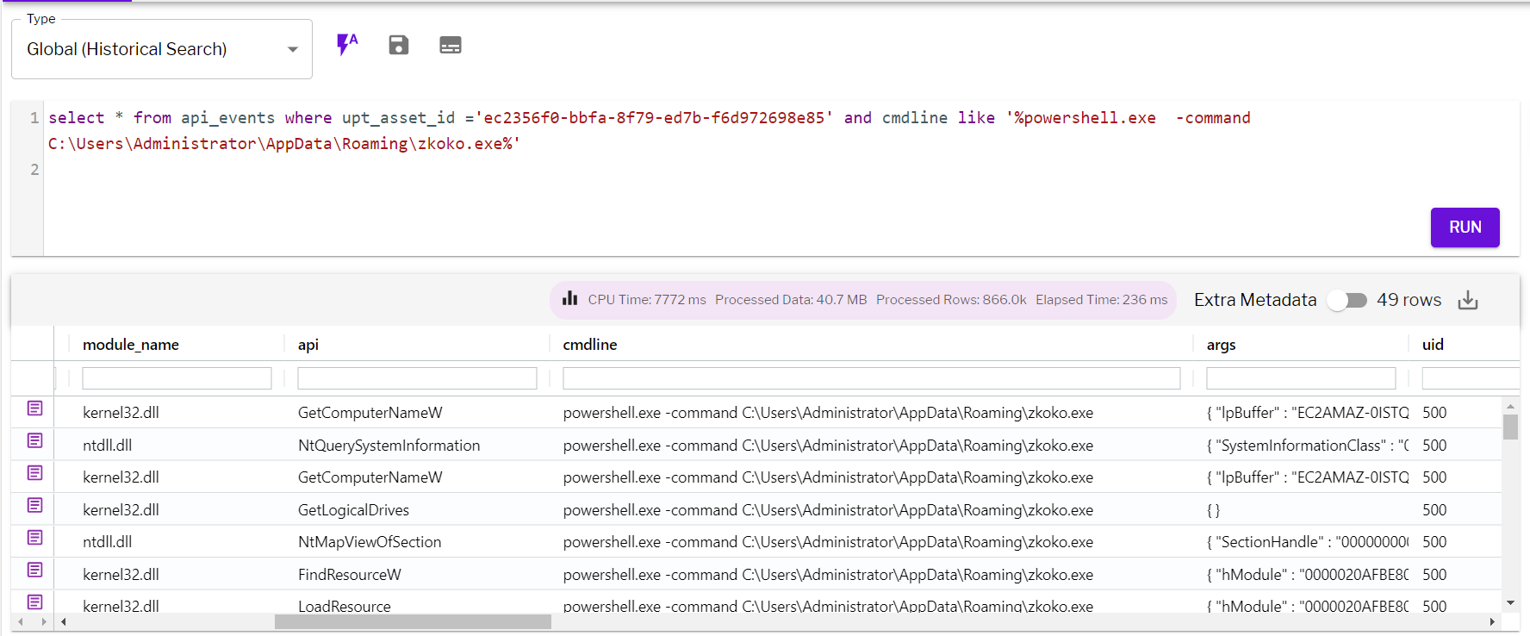Click the filter field under module_name
Screen dimensions: 1530x636
click(x=177, y=378)
